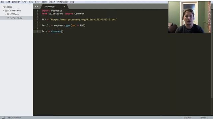Click the CTRDemo subfolder icon
The width and height of the screenshot is (213, 119).
pyautogui.click(x=8, y=14)
